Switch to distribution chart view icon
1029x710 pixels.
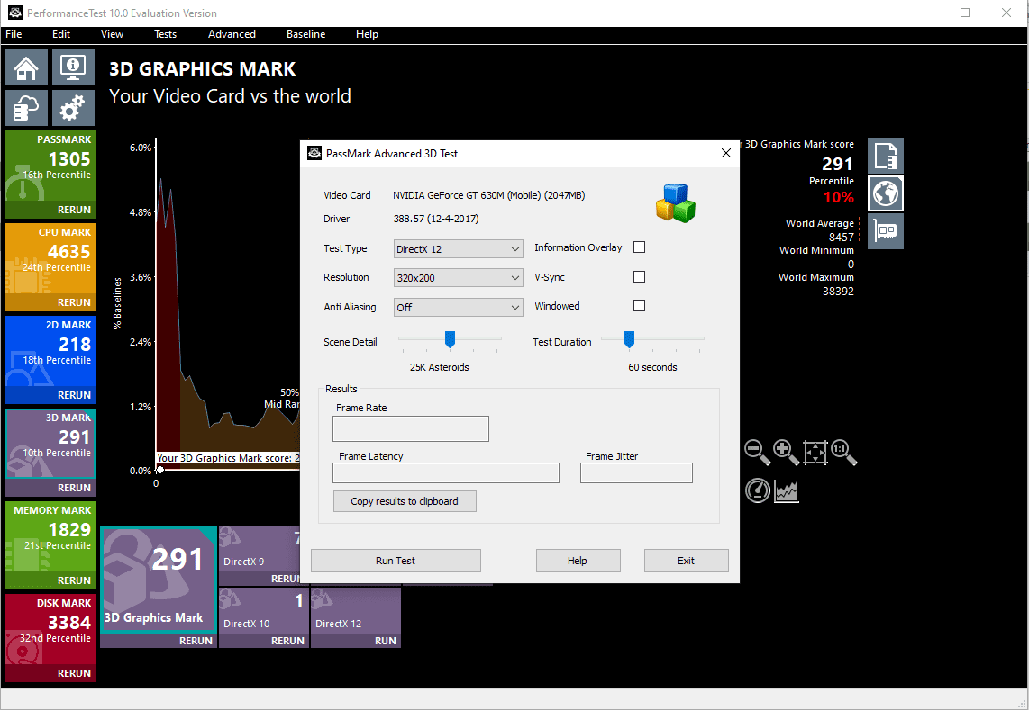click(787, 490)
